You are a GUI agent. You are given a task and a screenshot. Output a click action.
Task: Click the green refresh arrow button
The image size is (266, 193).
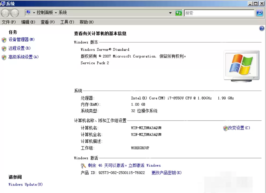click(179, 13)
